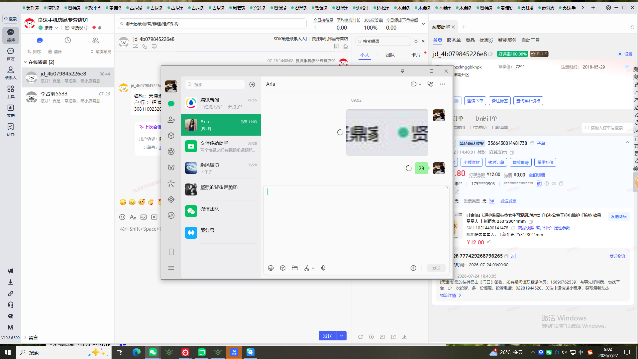
Task: Switch to 服务单 tab
Action: tap(454, 40)
